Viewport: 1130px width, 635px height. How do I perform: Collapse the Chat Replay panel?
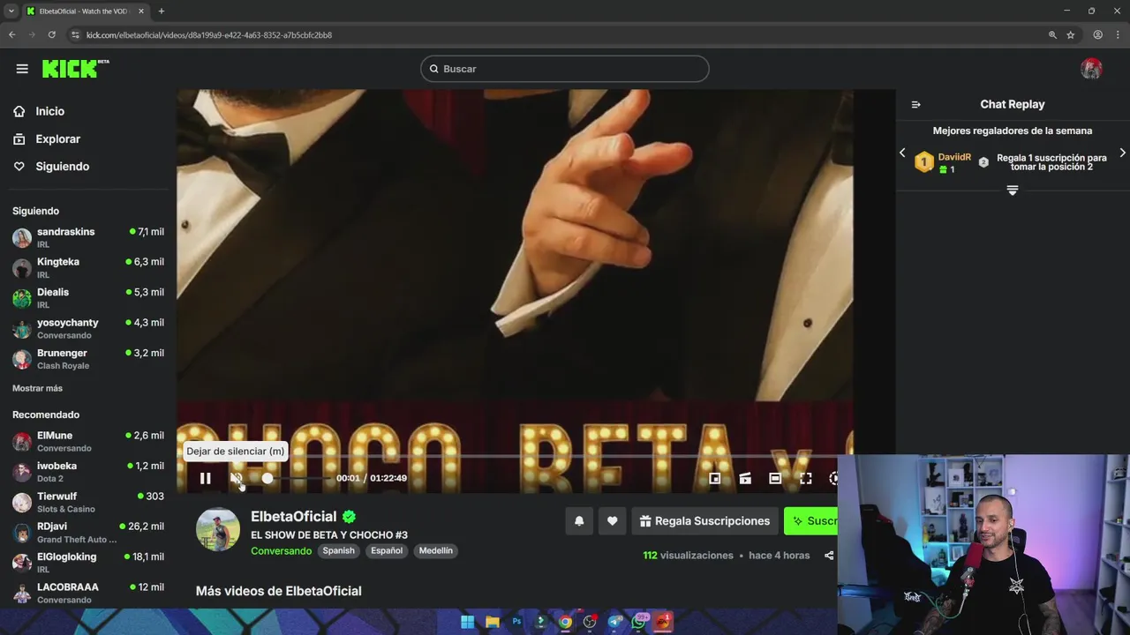[915, 104]
